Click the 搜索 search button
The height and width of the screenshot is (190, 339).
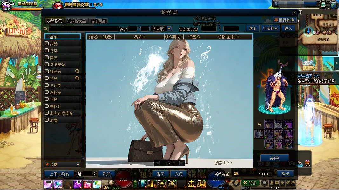[253, 28]
